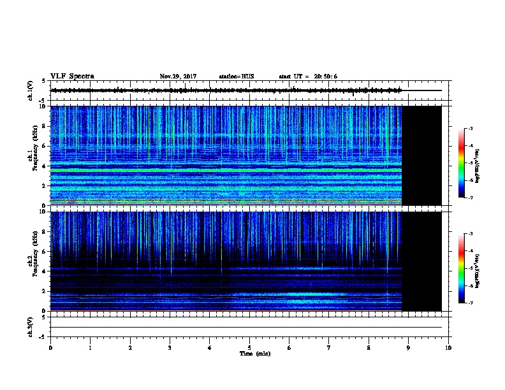Select the date text "Nov.29, 2017"
The width and height of the screenshot is (505, 390).
pyautogui.click(x=178, y=76)
